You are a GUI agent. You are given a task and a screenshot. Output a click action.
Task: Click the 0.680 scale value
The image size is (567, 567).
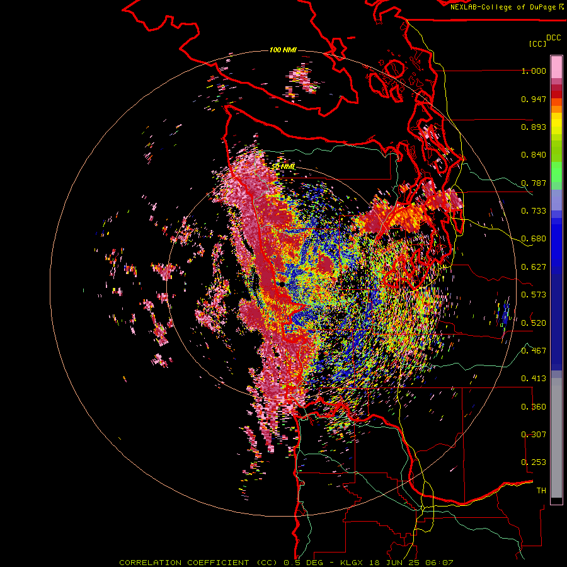[534, 239]
